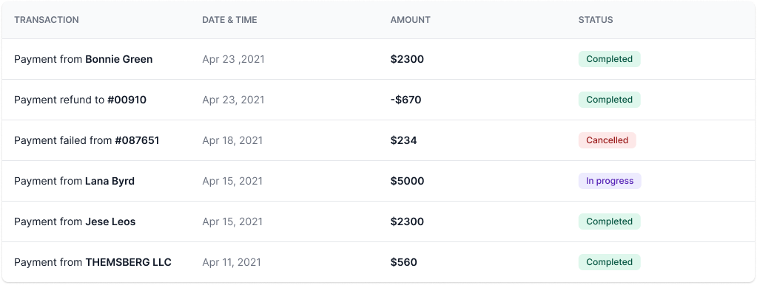Click the Transaction column header

[47, 20]
